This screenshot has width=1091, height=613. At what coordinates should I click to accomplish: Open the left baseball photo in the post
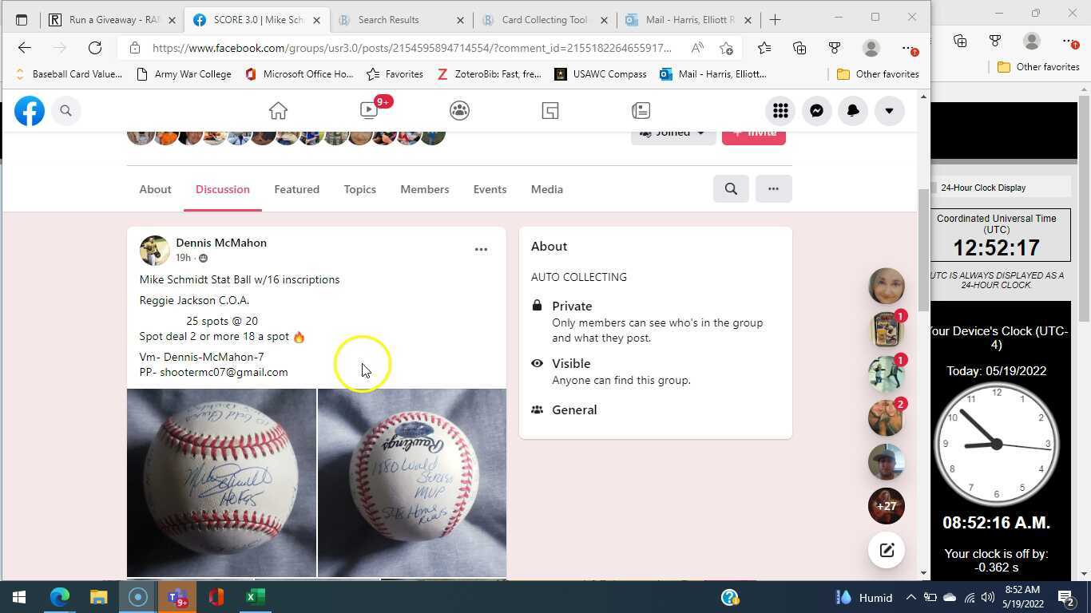(x=221, y=482)
